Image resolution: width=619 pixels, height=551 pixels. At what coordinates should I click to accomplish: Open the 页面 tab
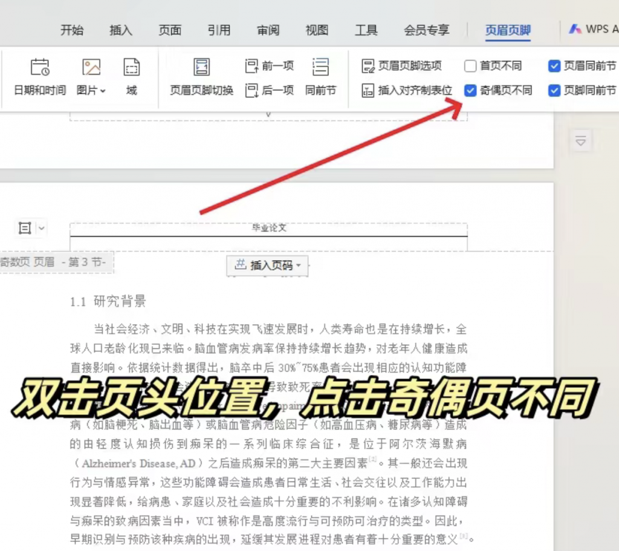(170, 30)
